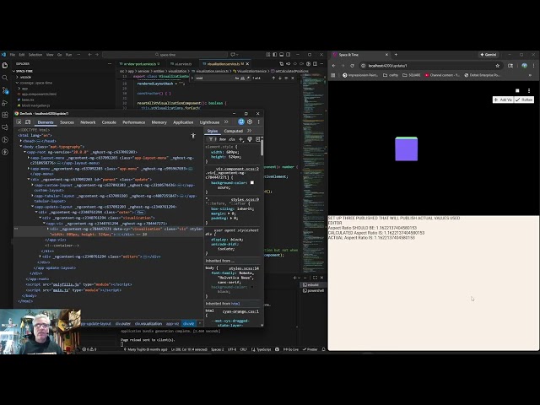Image resolution: width=540 pixels, height=405 pixels.
Task: Toggle the Styles rendering emulation brush icon
Action: [250, 139]
